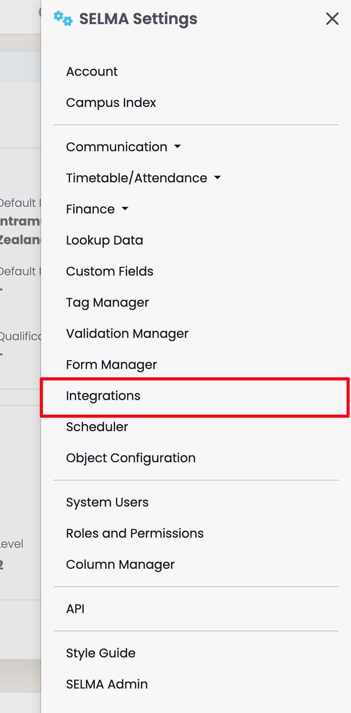
Task: Open the API settings
Action: click(x=75, y=609)
